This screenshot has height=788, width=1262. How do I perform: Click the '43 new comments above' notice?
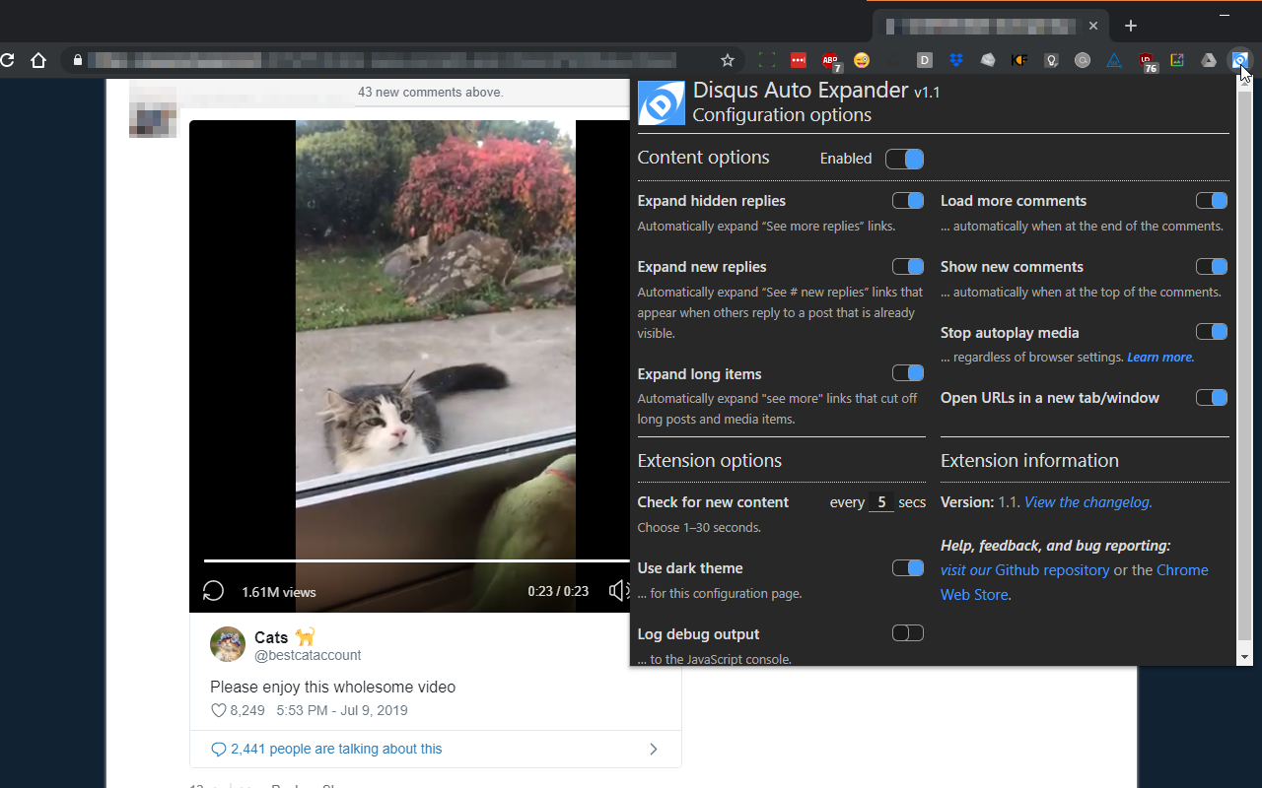point(430,93)
